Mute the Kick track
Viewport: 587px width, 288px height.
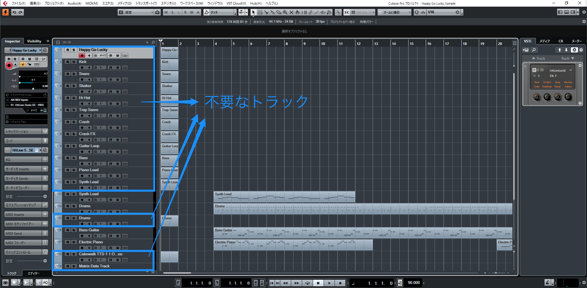pyautogui.click(x=67, y=62)
